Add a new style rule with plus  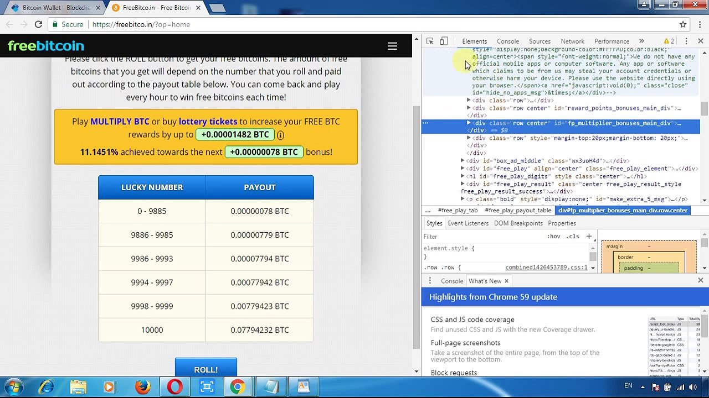click(589, 237)
